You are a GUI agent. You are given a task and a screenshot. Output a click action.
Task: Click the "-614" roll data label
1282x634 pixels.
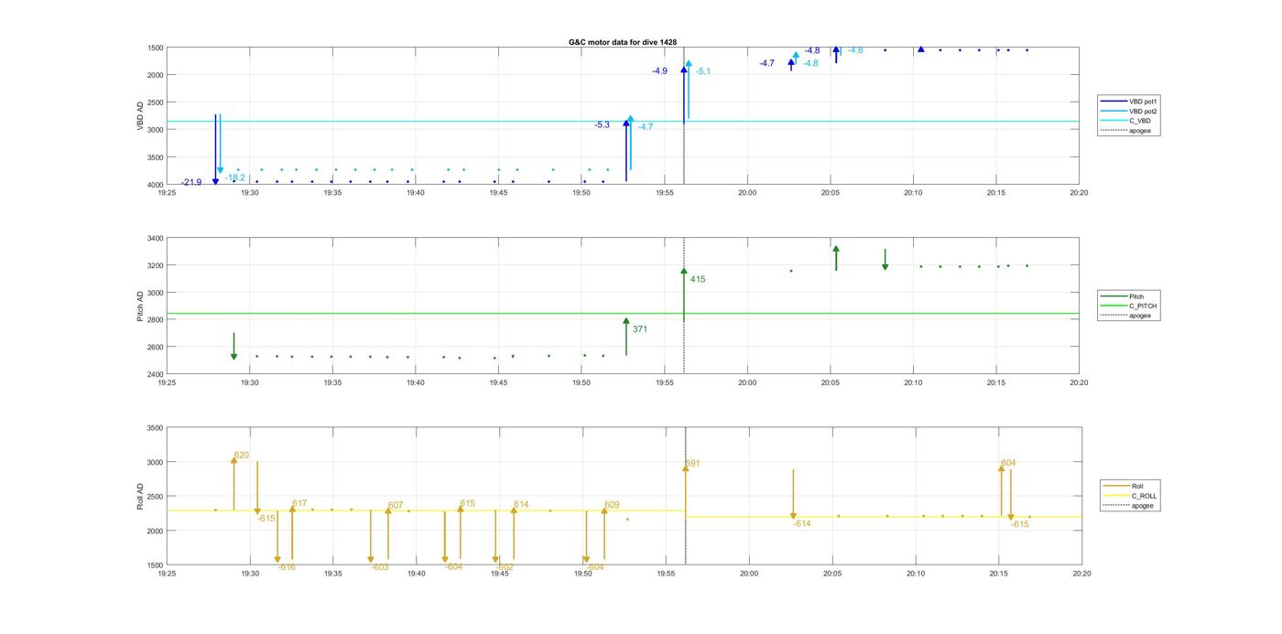[802, 523]
